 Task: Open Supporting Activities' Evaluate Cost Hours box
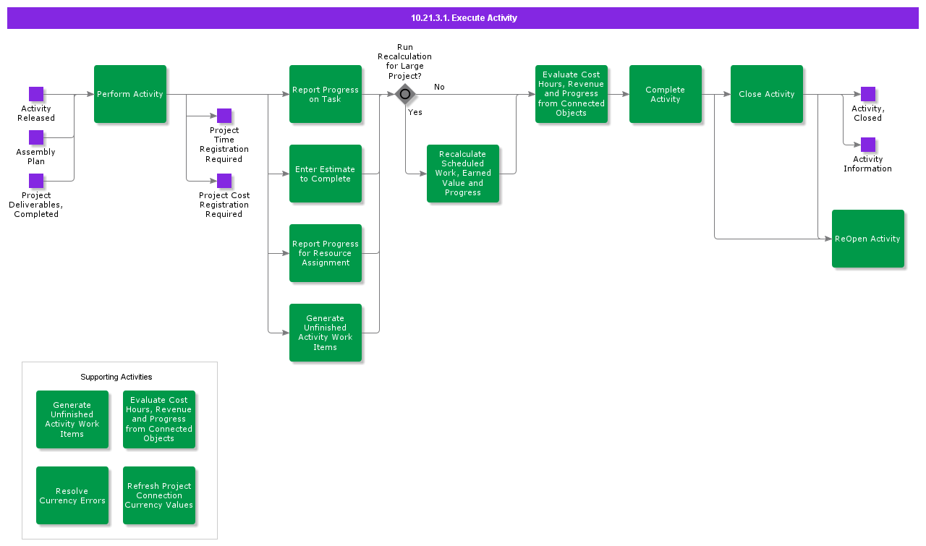[x=159, y=419]
